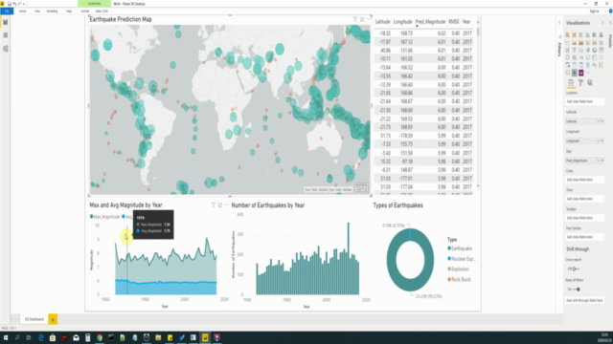This screenshot has width=613, height=344.
Task: Select the EQ Dashboard page tab
Action: point(34,319)
